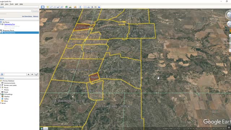Collapse the Search panel header
This screenshot has height=130, width=231.
click(19, 7)
